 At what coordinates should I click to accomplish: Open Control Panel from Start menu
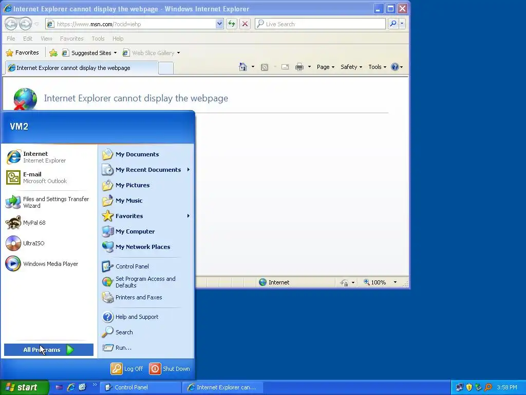coord(146,266)
